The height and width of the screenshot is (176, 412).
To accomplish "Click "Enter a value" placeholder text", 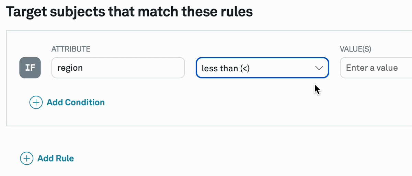I will tap(372, 68).
